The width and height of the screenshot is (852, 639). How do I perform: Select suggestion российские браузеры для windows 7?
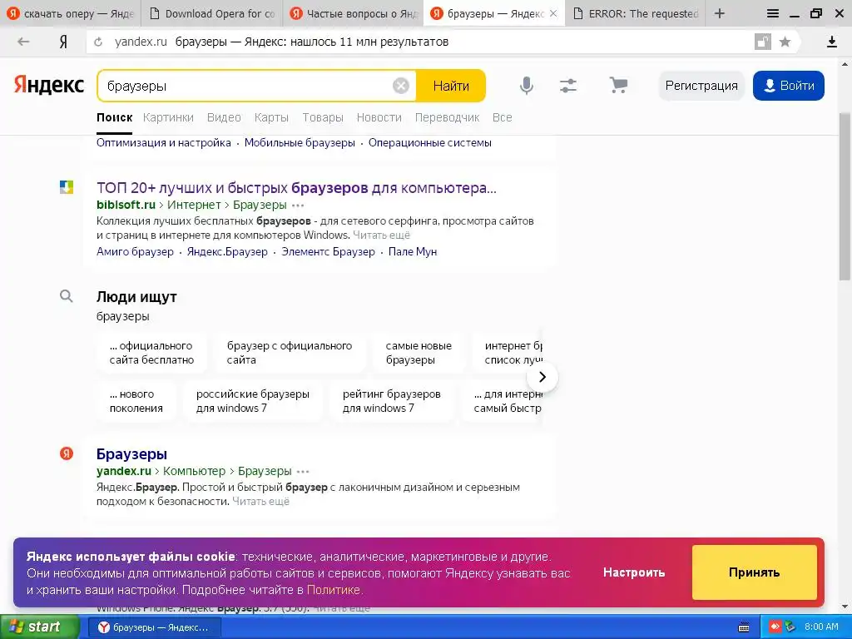click(x=253, y=401)
